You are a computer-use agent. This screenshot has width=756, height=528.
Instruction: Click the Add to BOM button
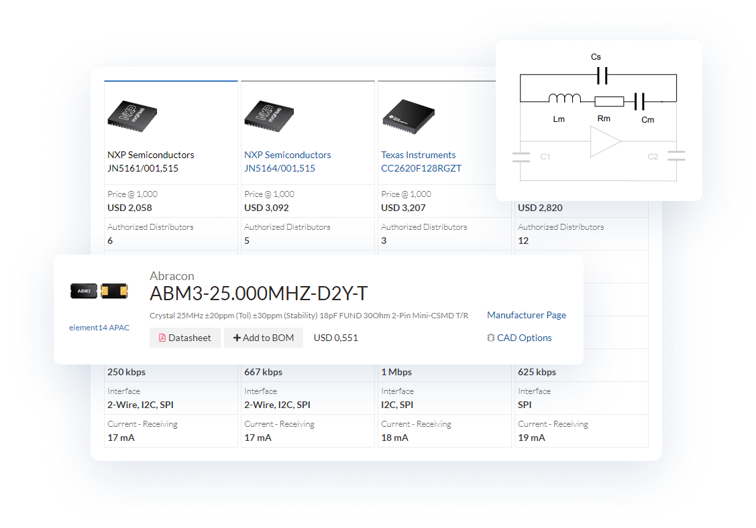(x=264, y=338)
